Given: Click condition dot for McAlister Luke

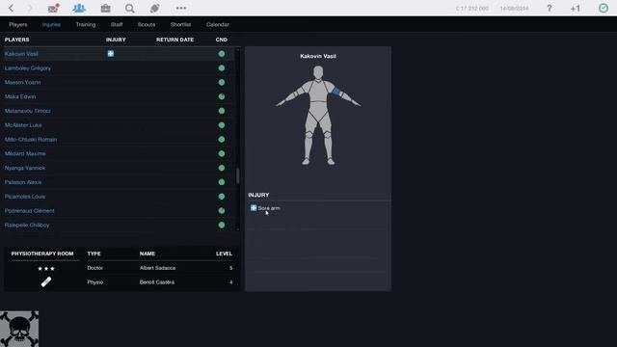Looking at the screenshot, I should (222, 125).
